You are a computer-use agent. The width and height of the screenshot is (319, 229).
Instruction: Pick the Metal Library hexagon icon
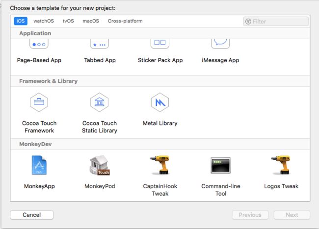[160, 102]
